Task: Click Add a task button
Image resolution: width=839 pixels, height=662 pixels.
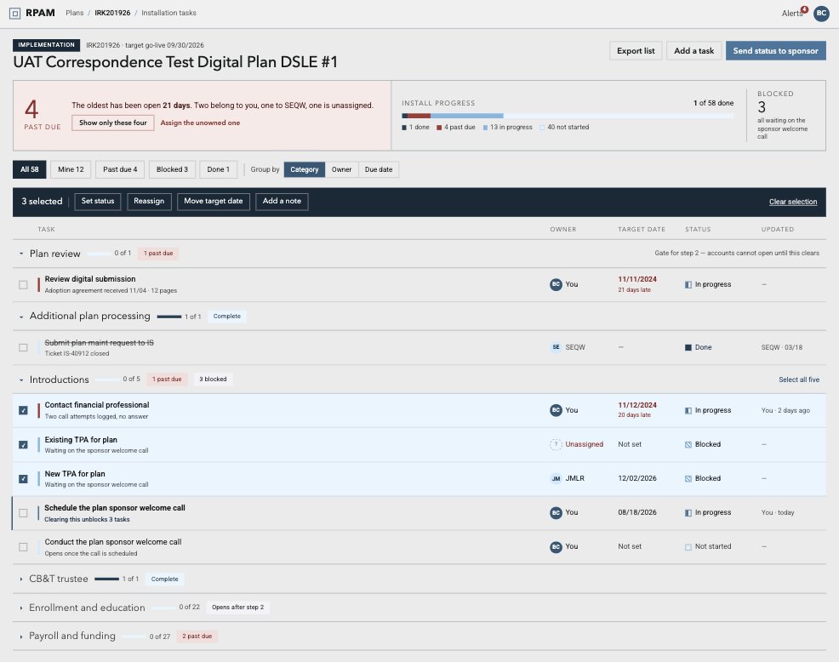Action: 694,51
